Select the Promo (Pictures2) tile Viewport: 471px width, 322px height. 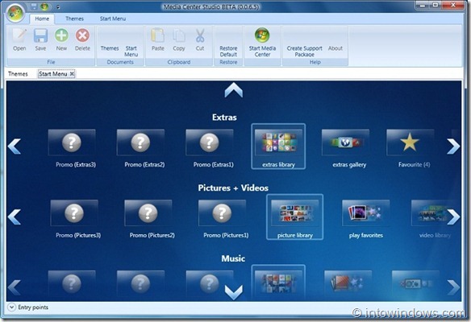tap(148, 219)
